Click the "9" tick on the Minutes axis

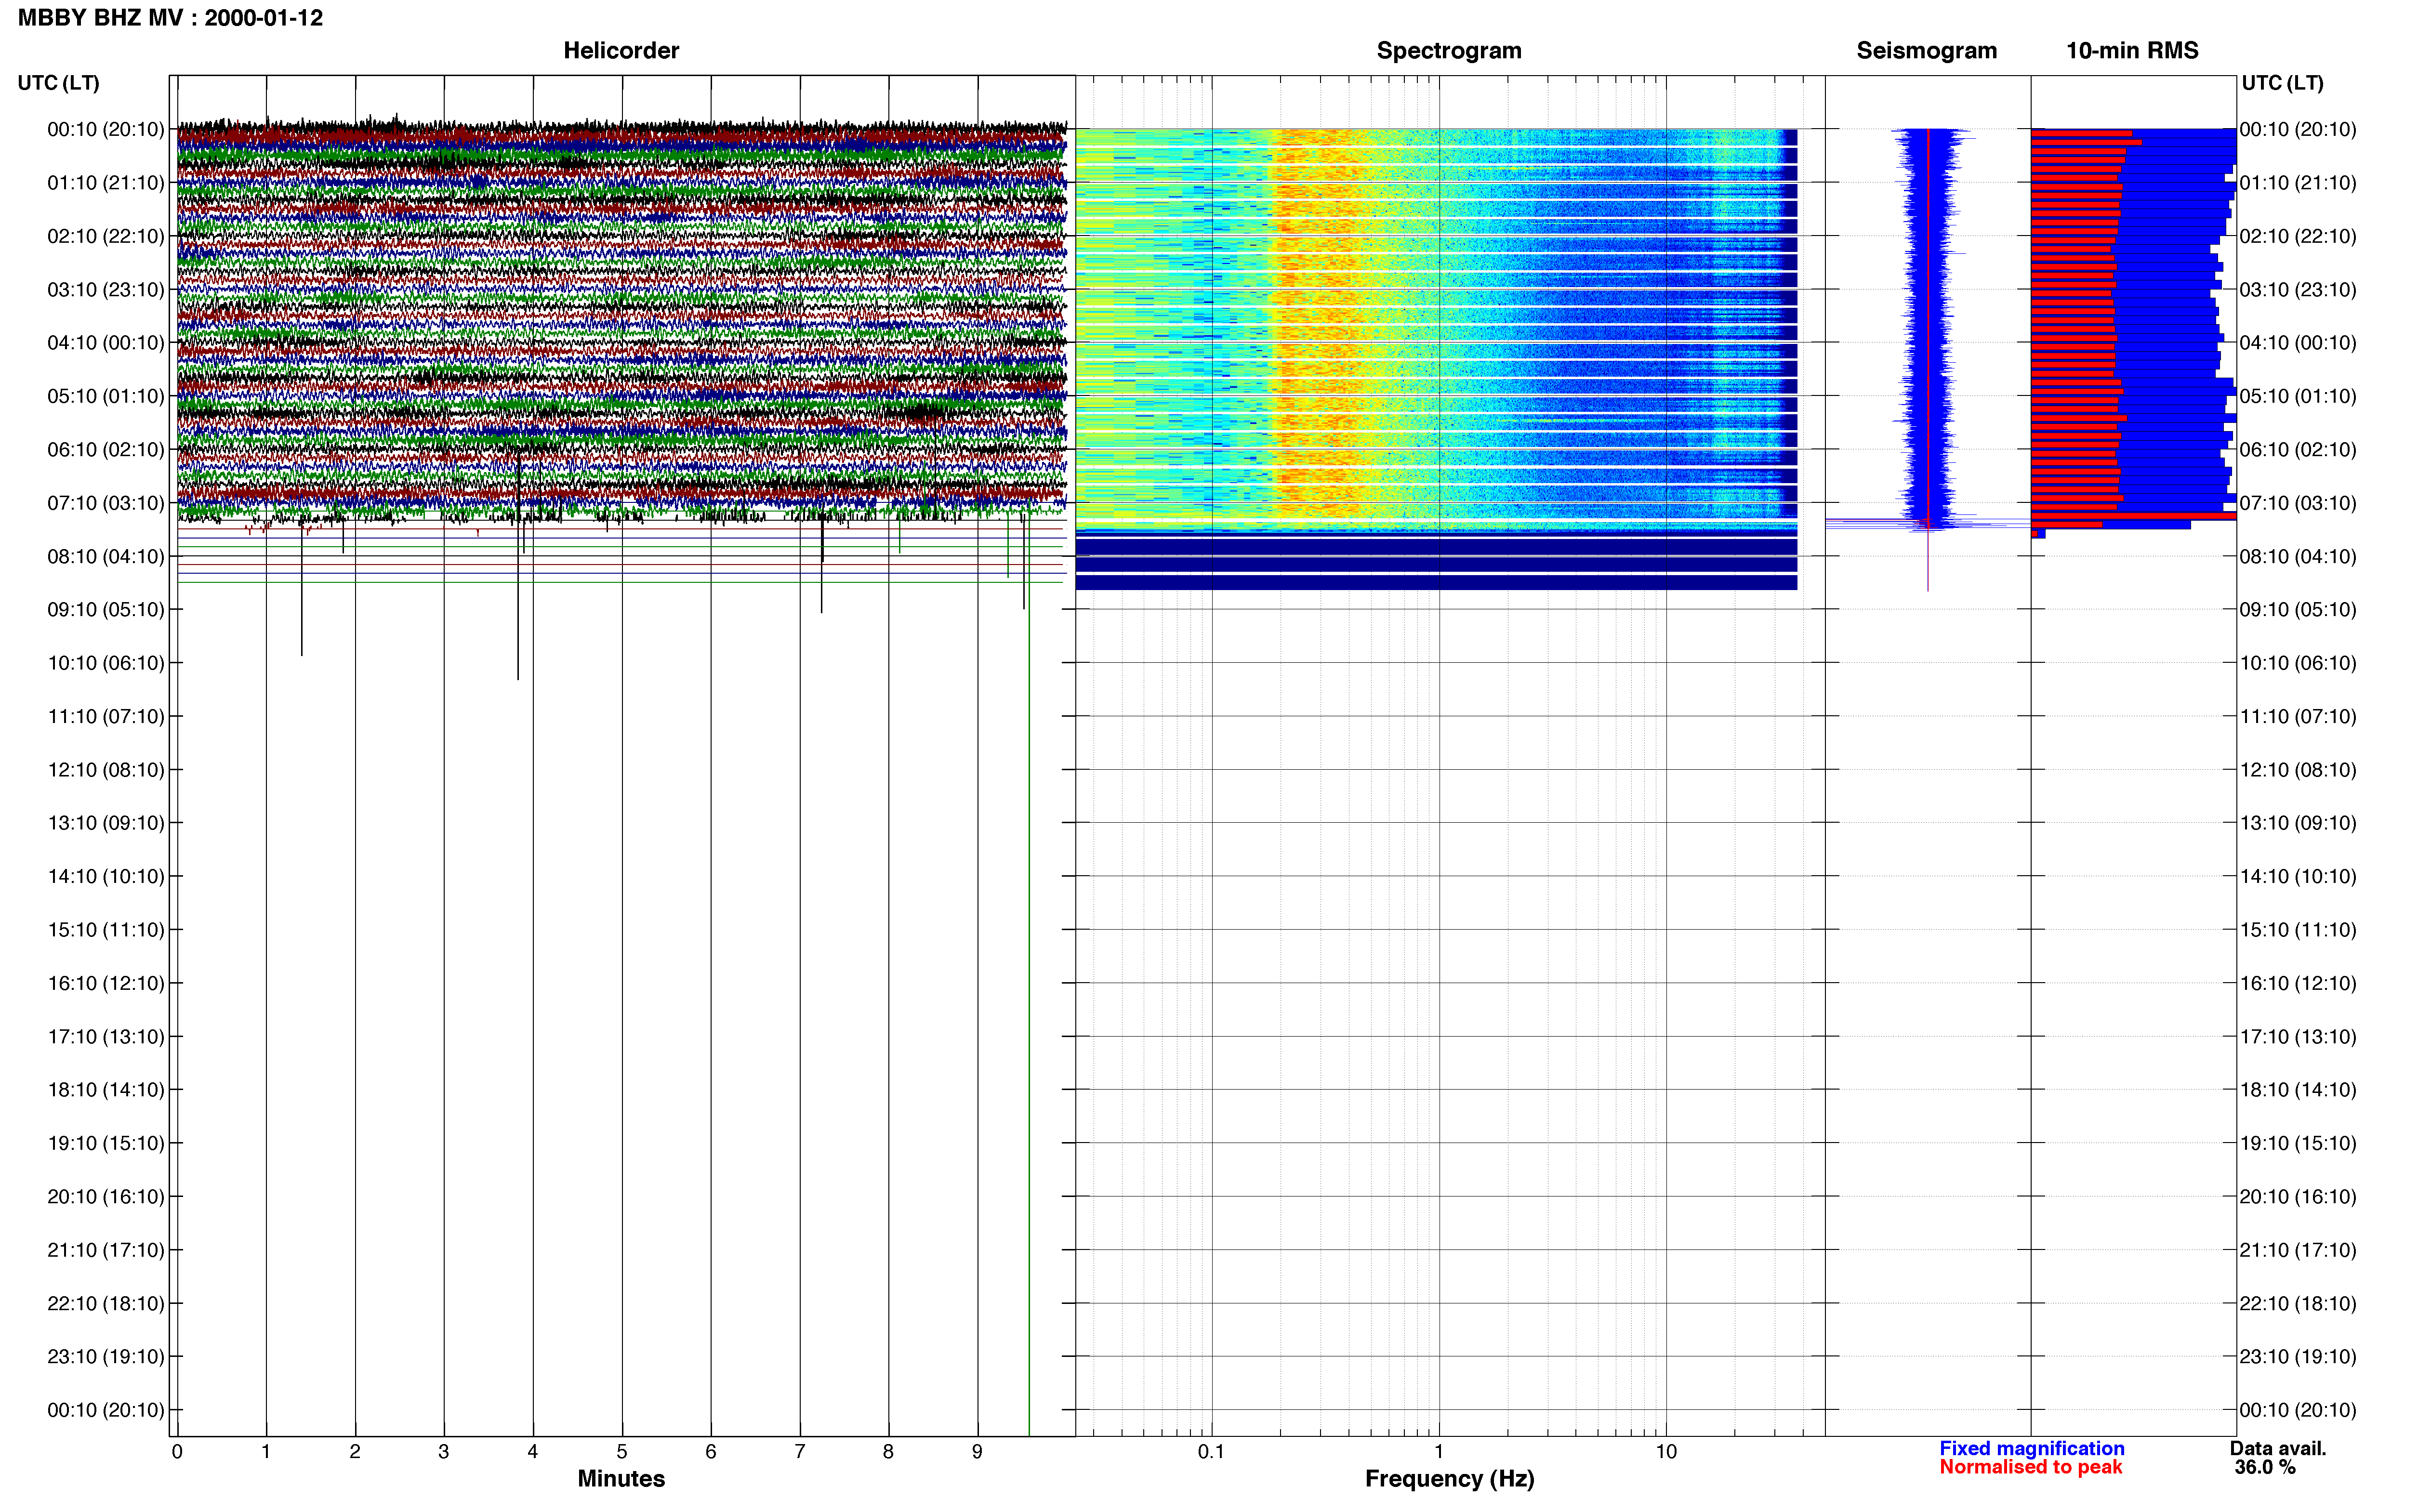[977, 1451]
